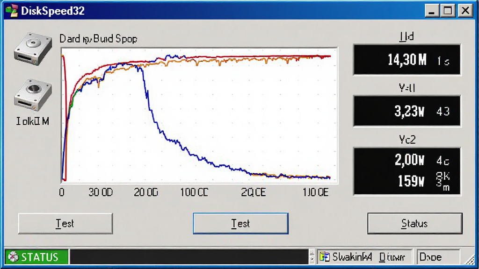Click the 'IolkIM' drive label
The image size is (479, 269).
pyautogui.click(x=33, y=121)
